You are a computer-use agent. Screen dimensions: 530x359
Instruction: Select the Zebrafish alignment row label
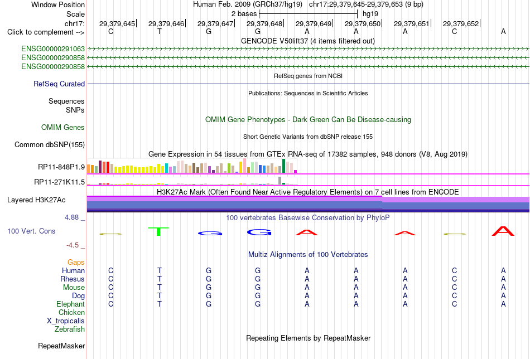(x=70, y=329)
